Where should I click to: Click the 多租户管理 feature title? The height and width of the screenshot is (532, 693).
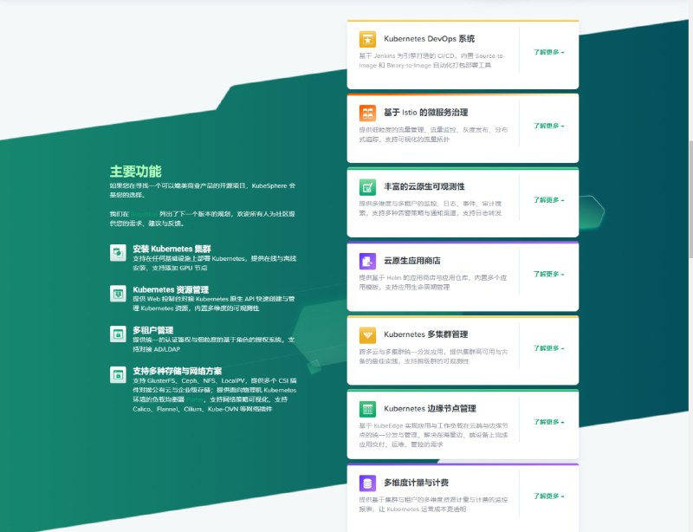pos(153,330)
